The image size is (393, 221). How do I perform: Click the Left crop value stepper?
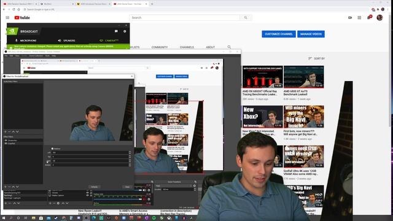click(x=130, y=152)
